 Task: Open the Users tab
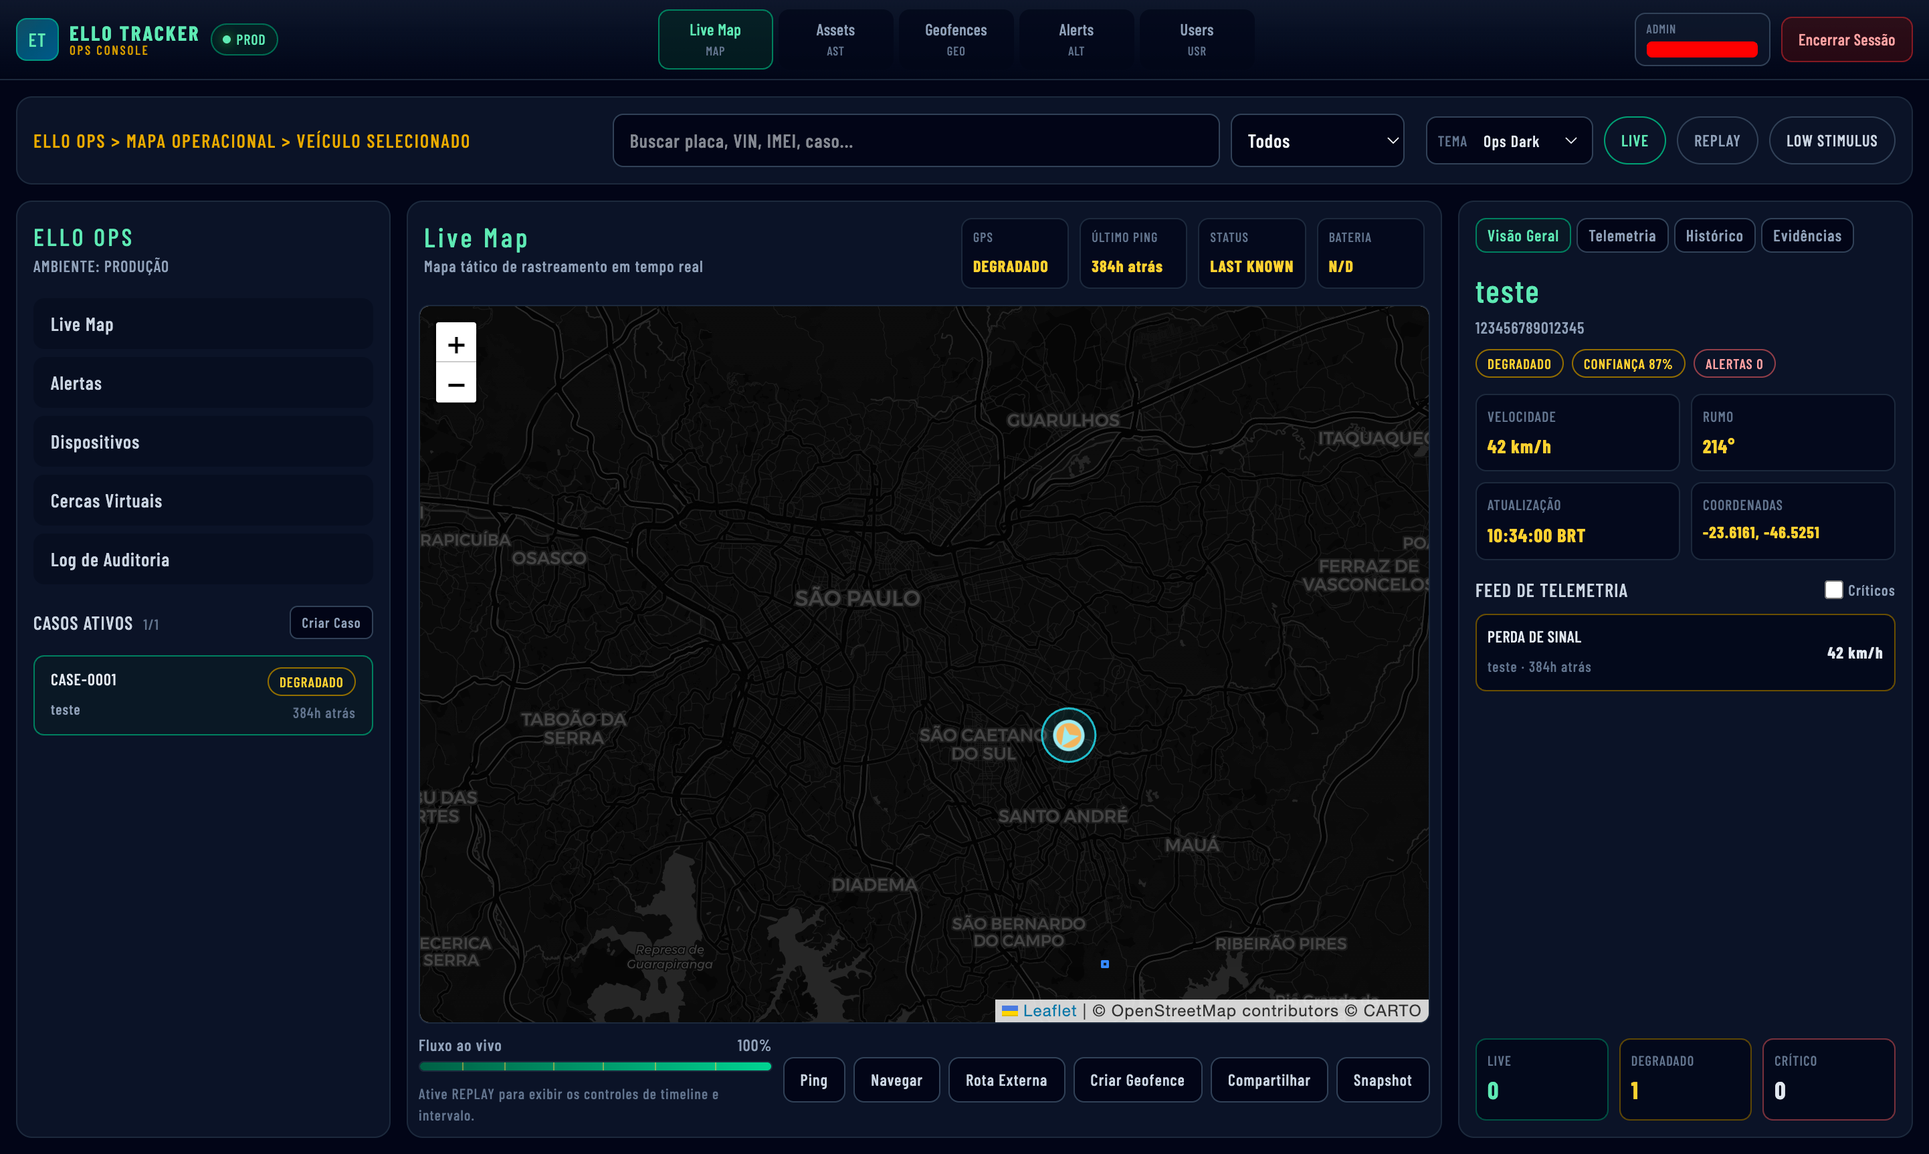1197,39
